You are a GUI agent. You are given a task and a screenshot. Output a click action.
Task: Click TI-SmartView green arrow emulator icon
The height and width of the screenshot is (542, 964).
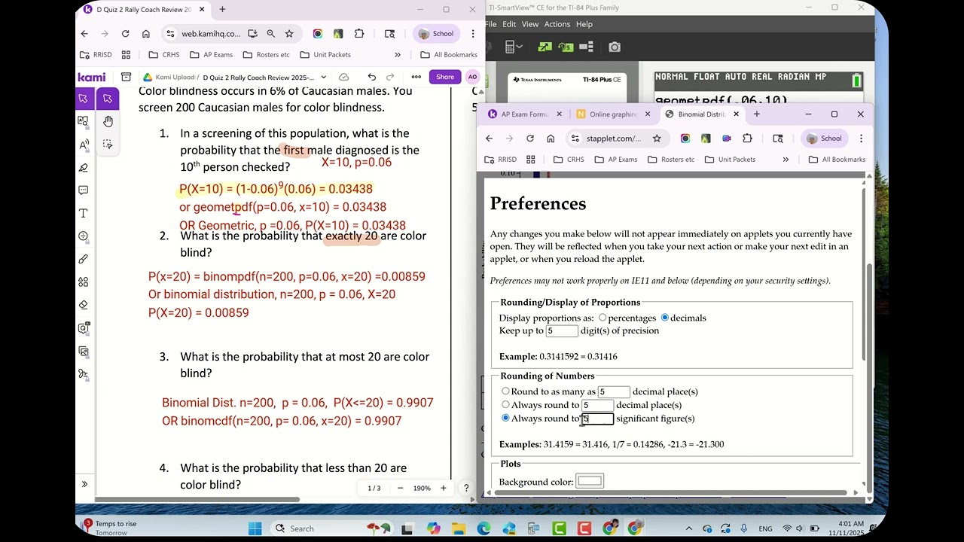[x=545, y=47]
